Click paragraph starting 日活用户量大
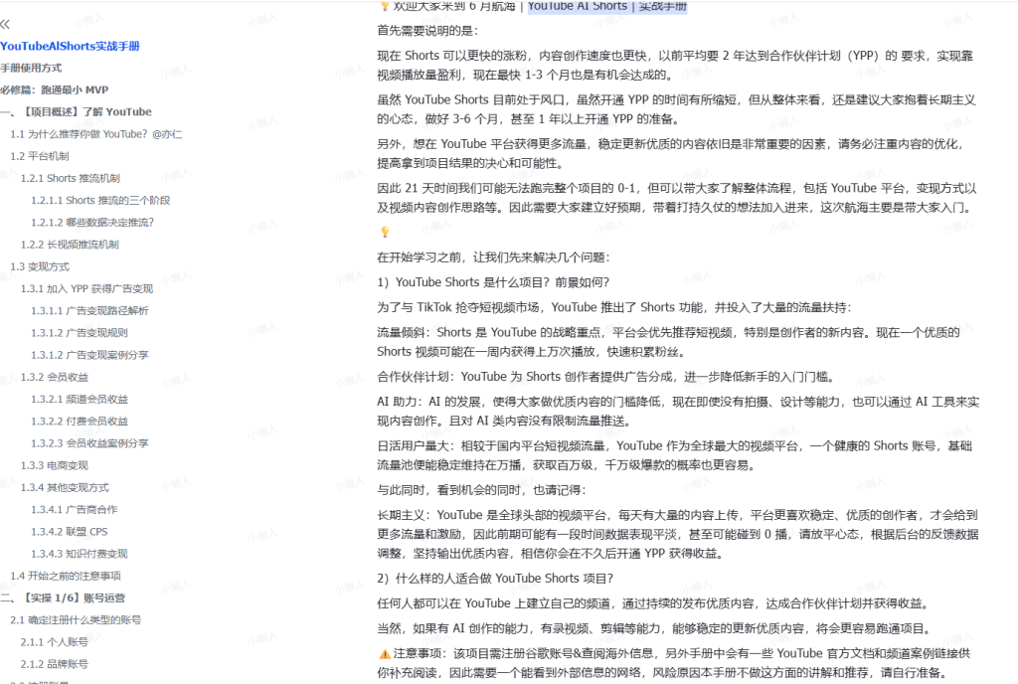1018x684 pixels. click(x=675, y=455)
